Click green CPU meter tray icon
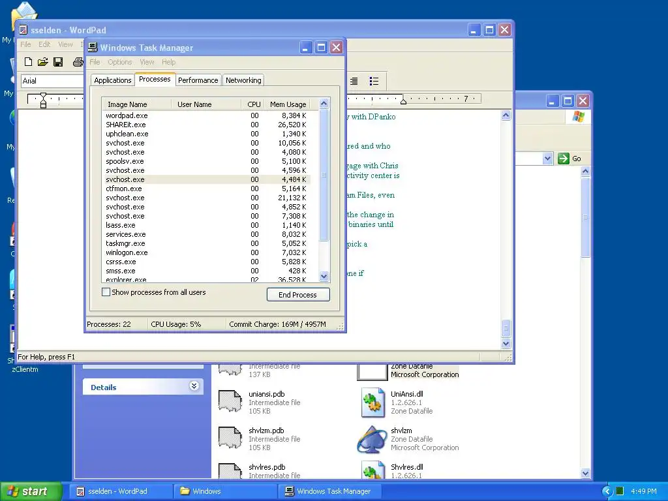This screenshot has width=668, height=501. point(620,491)
